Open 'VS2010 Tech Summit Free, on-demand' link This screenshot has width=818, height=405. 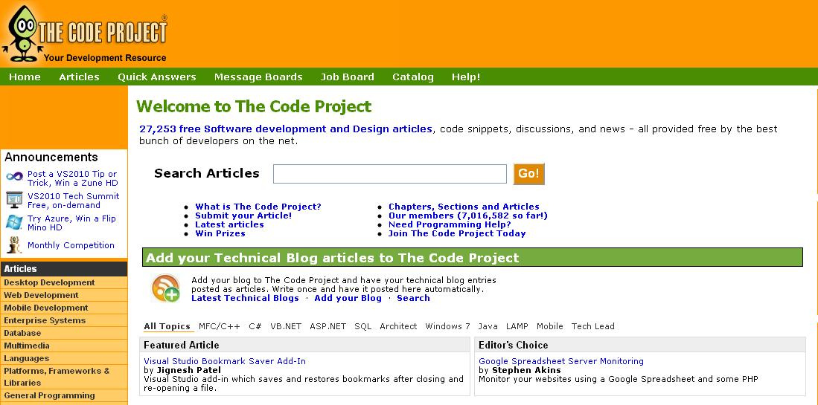(73, 201)
